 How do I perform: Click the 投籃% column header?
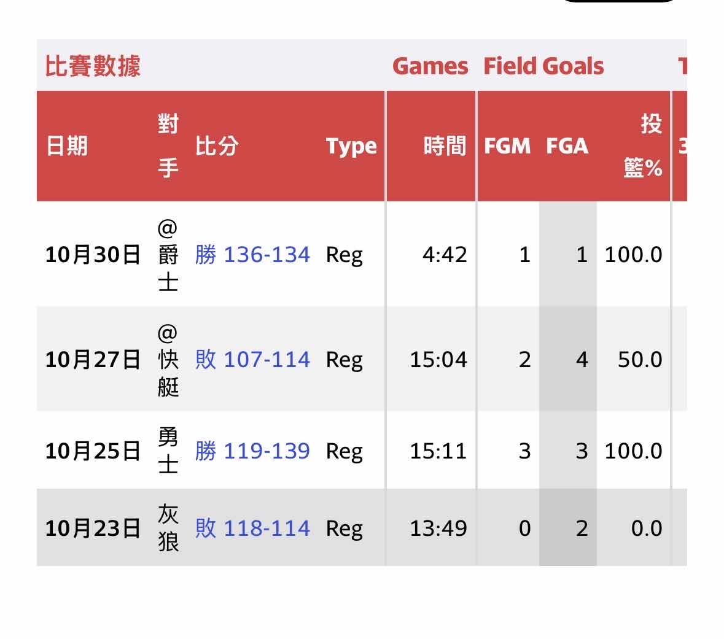pyautogui.click(x=643, y=146)
